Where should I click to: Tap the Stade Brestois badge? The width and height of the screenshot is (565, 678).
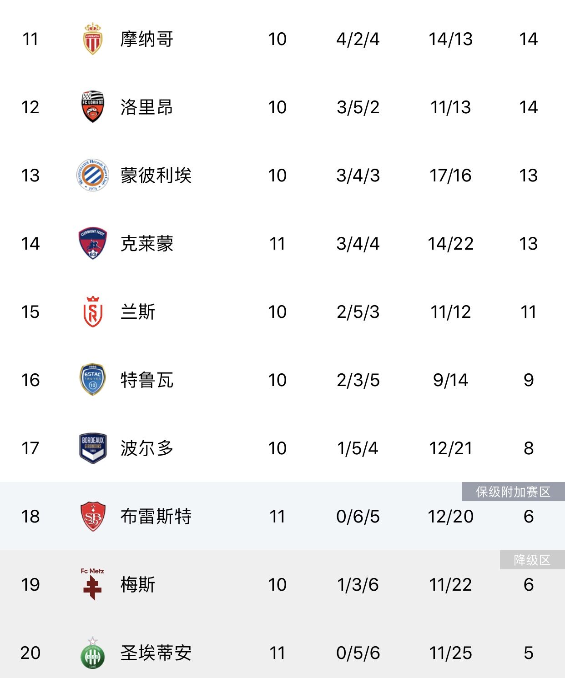pos(93,516)
